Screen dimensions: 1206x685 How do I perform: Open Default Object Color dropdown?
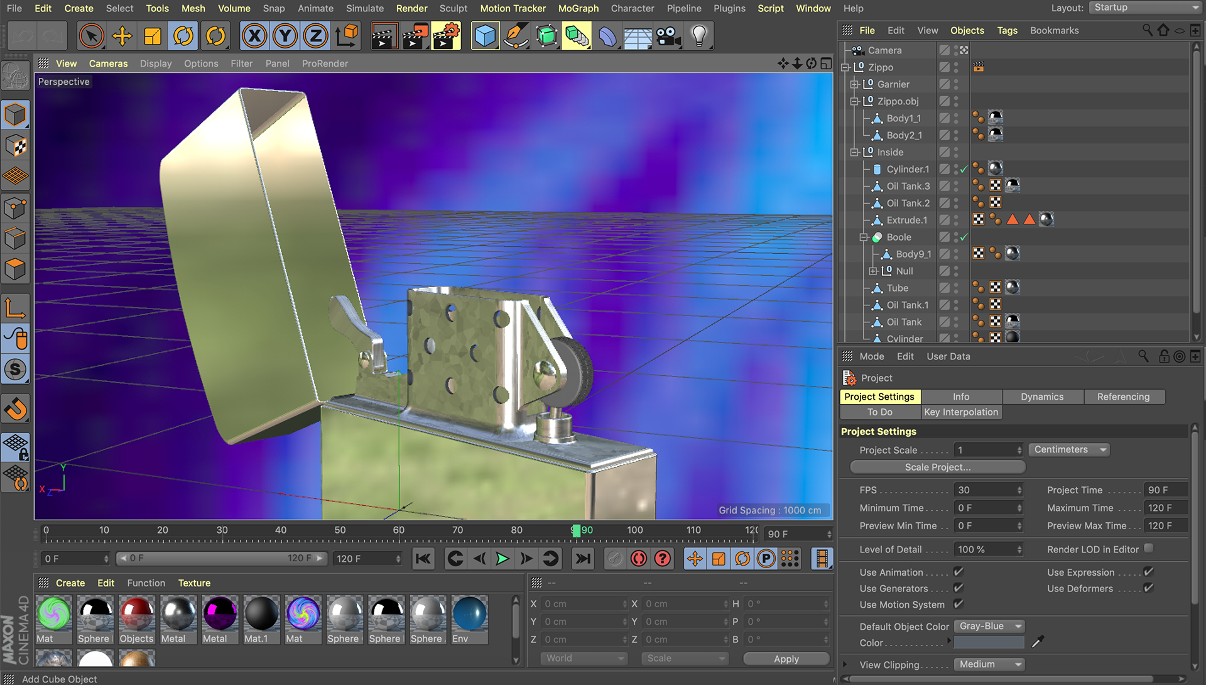pyautogui.click(x=989, y=626)
